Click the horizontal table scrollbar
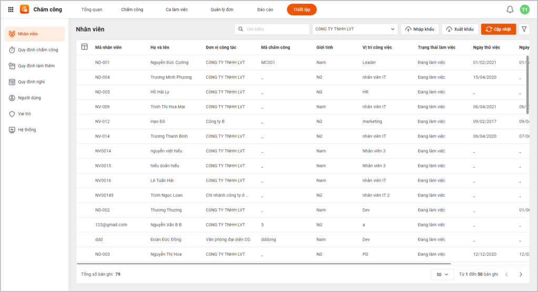The width and height of the screenshot is (538, 292). 263,264
